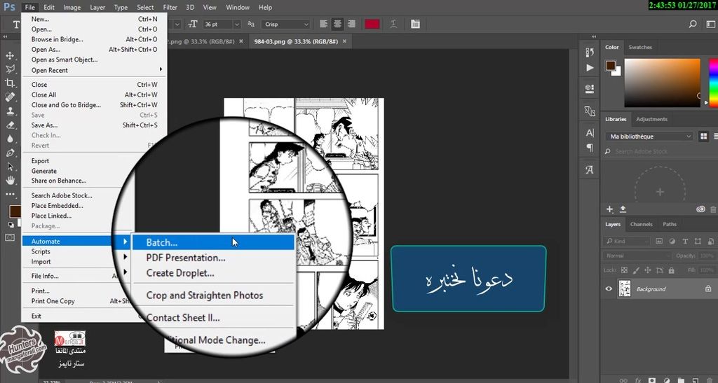Choose PDF Presentation... in submenu
Screen dimensions: 718x383
[213, 258]
